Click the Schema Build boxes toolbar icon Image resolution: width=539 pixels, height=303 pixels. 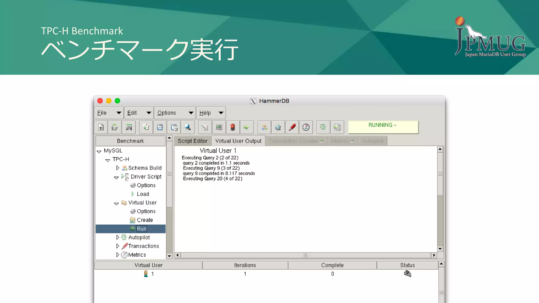pos(264,127)
